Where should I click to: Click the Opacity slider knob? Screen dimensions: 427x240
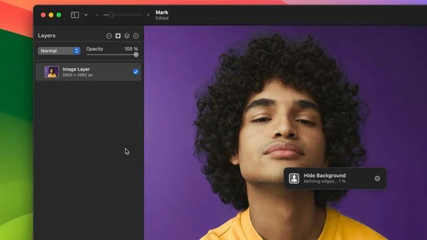(136, 54)
